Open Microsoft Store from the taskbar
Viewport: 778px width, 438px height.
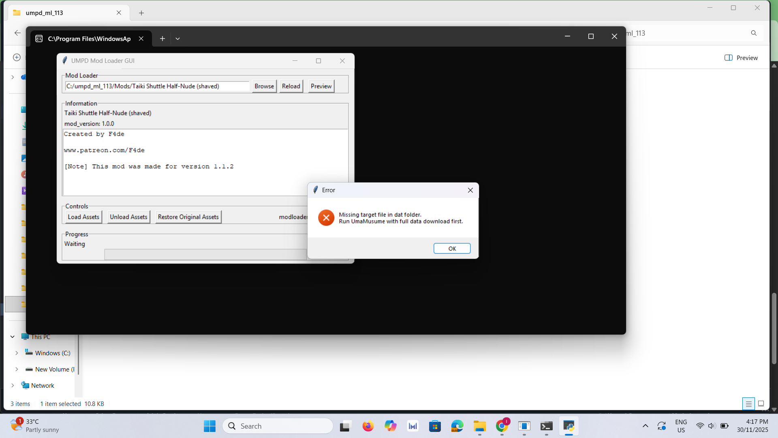[x=435, y=426]
